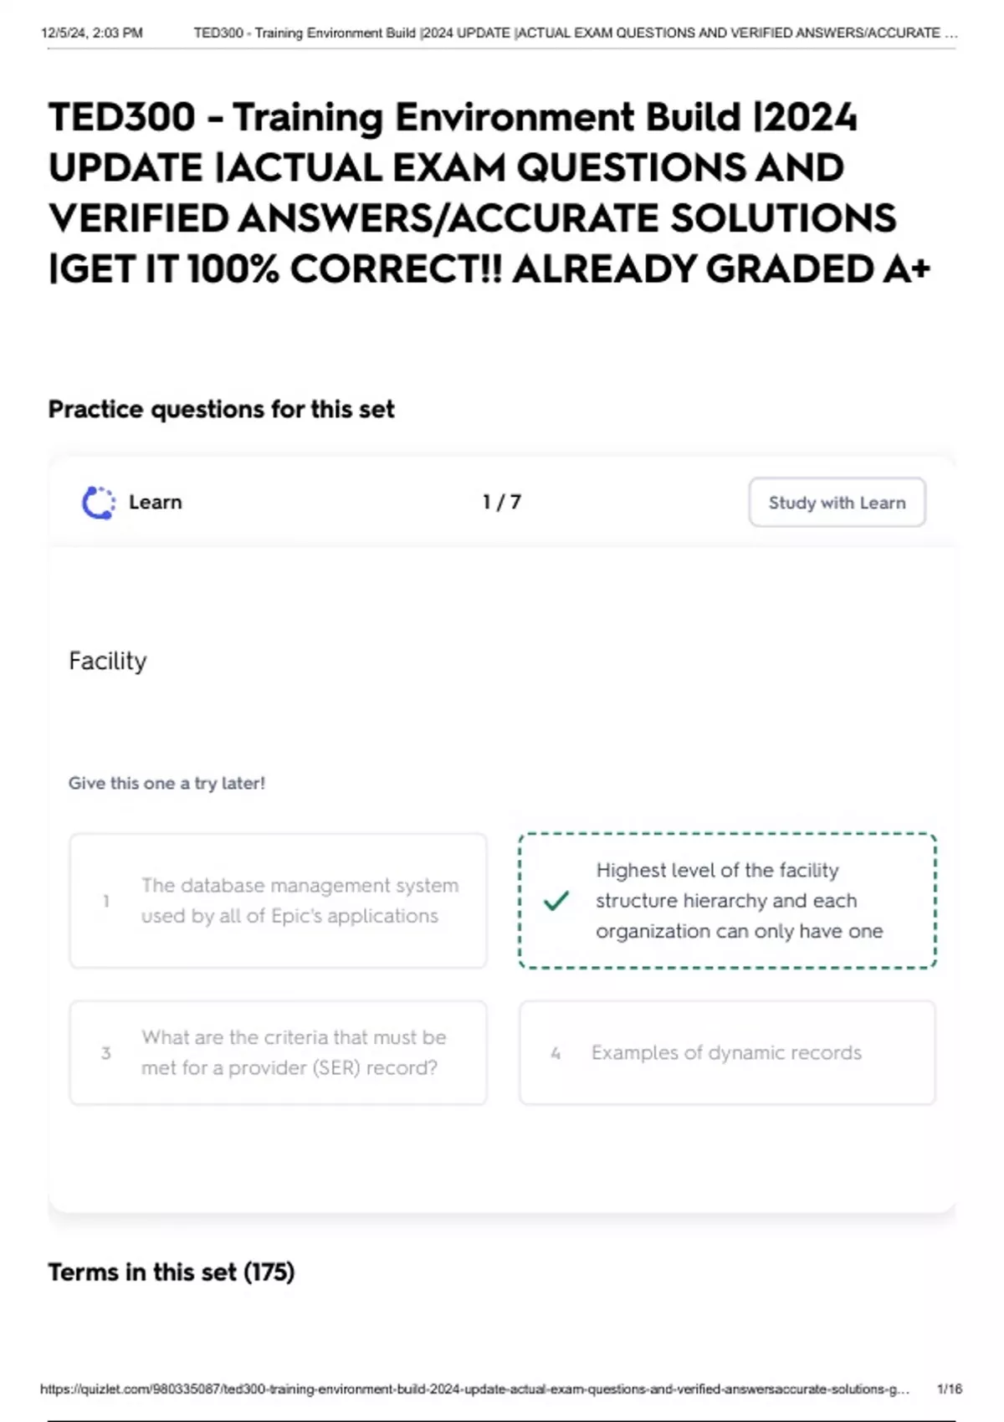The width and height of the screenshot is (1004, 1422).
Task: Click the 1 / 7 progress indicator
Action: (x=499, y=502)
